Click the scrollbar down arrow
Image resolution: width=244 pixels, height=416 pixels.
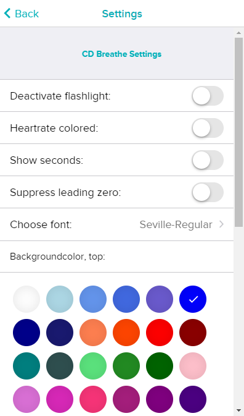[x=238, y=410]
